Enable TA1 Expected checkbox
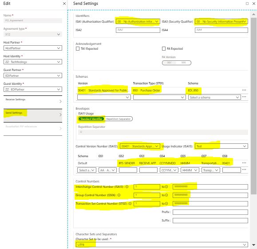Viewport: 257px width, 249px height. (x=78, y=48)
